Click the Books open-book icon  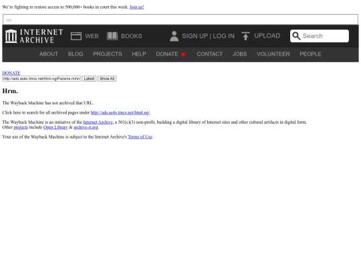coord(112,36)
